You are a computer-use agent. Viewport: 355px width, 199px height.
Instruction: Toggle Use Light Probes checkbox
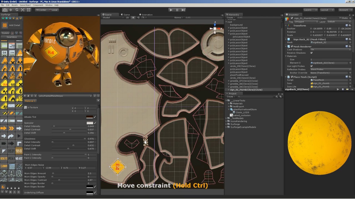click(311, 66)
